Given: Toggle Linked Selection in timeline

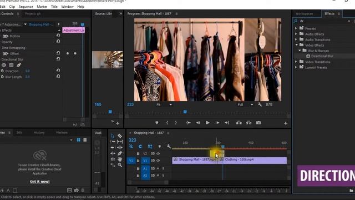Looking at the screenshot, I should pyautogui.click(x=150, y=147).
